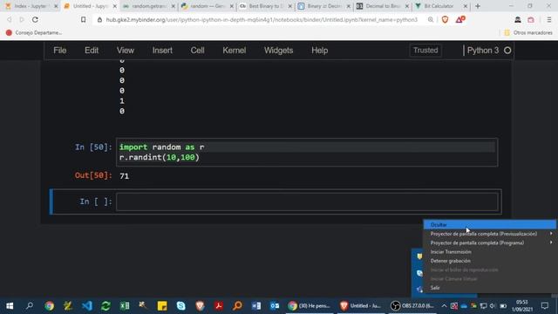Open the Insert menu
The width and height of the screenshot is (558, 314).
[x=162, y=51]
